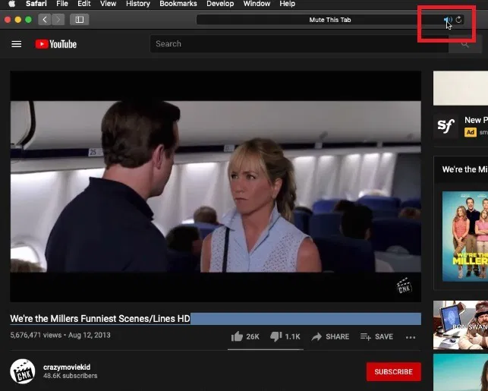The width and height of the screenshot is (488, 391).
Task: Reload the page with the refresh icon
Action: coord(458,20)
